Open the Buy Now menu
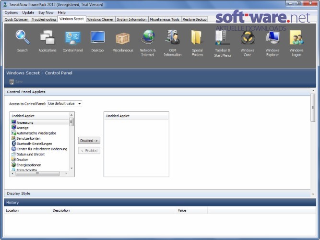This screenshot has width=320, height=240. tap(46, 12)
